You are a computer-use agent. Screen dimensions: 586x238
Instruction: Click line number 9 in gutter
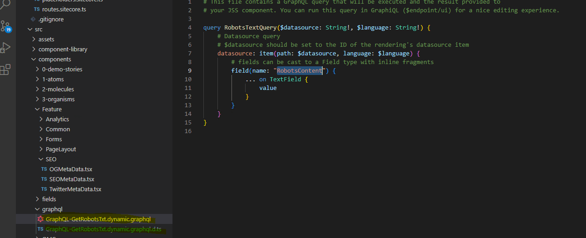point(190,70)
